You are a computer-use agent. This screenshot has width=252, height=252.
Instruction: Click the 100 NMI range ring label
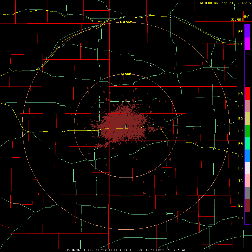(126, 22)
